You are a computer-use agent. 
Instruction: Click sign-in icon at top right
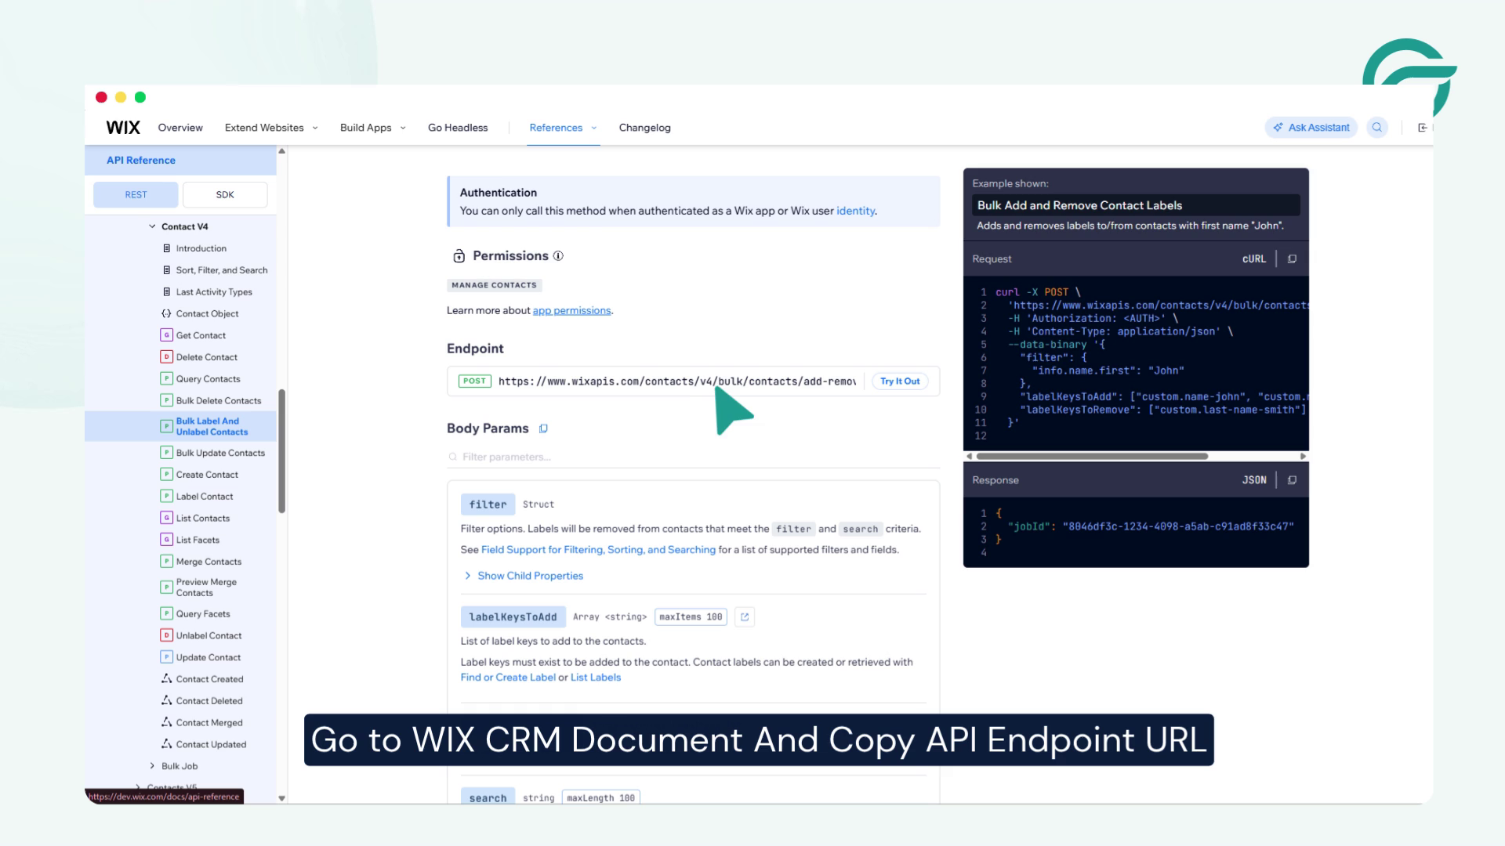coord(1423,128)
